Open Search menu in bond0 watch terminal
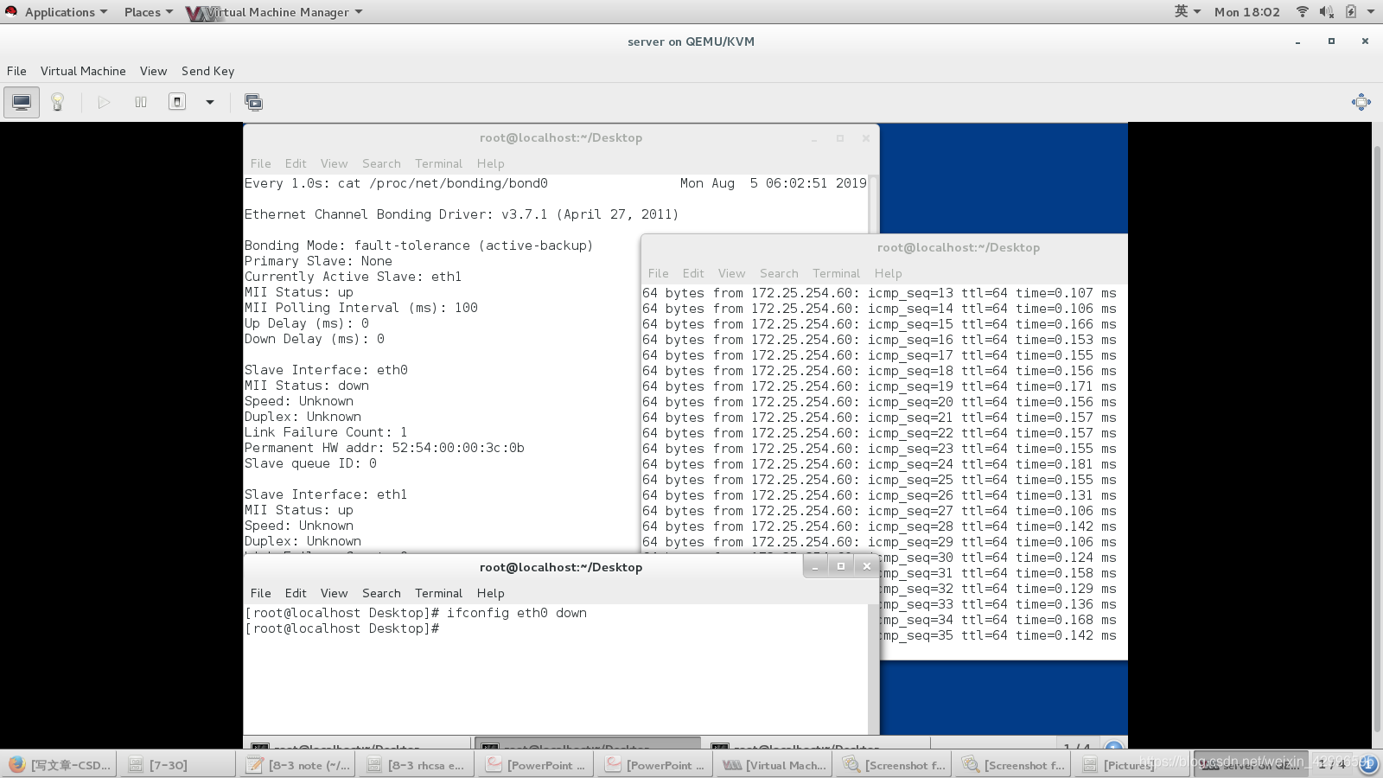 [x=381, y=163]
